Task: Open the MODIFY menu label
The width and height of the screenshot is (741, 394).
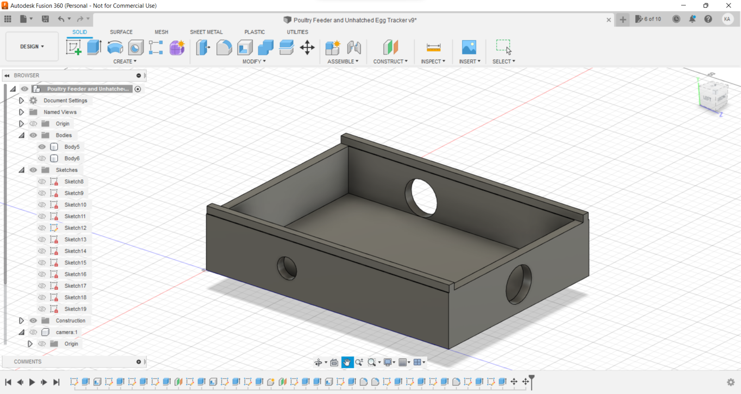Action: pos(254,61)
